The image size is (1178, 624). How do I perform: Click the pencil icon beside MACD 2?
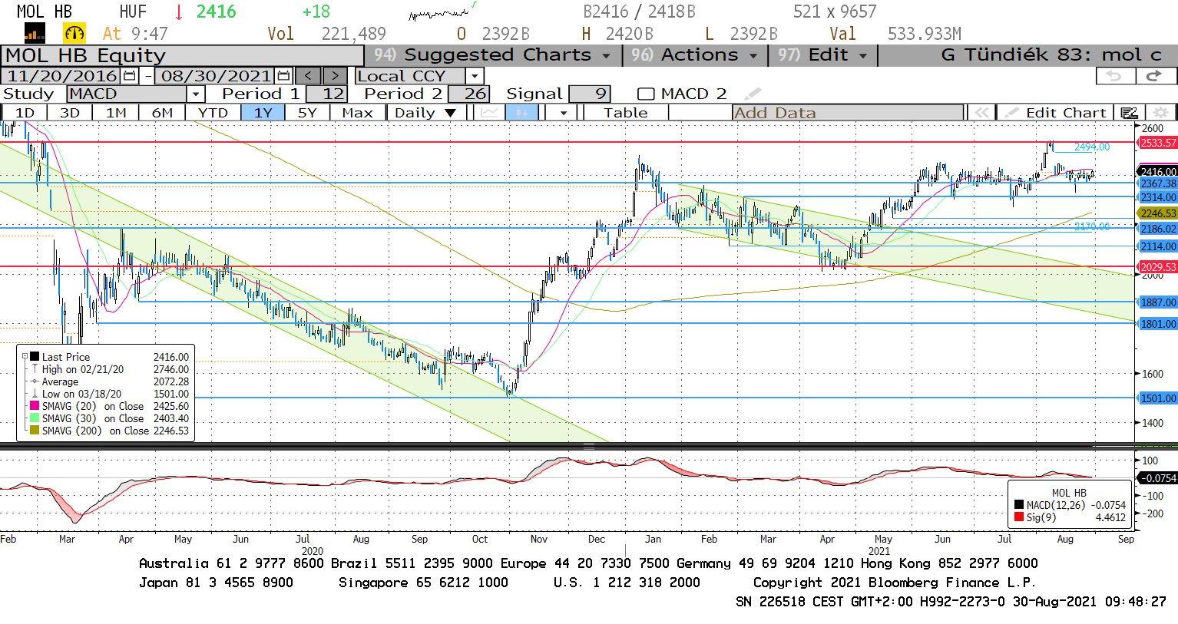(753, 94)
